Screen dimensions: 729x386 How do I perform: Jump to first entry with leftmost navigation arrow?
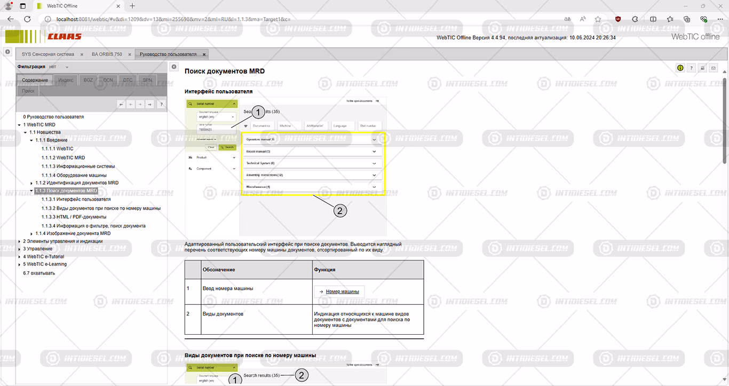point(121,105)
